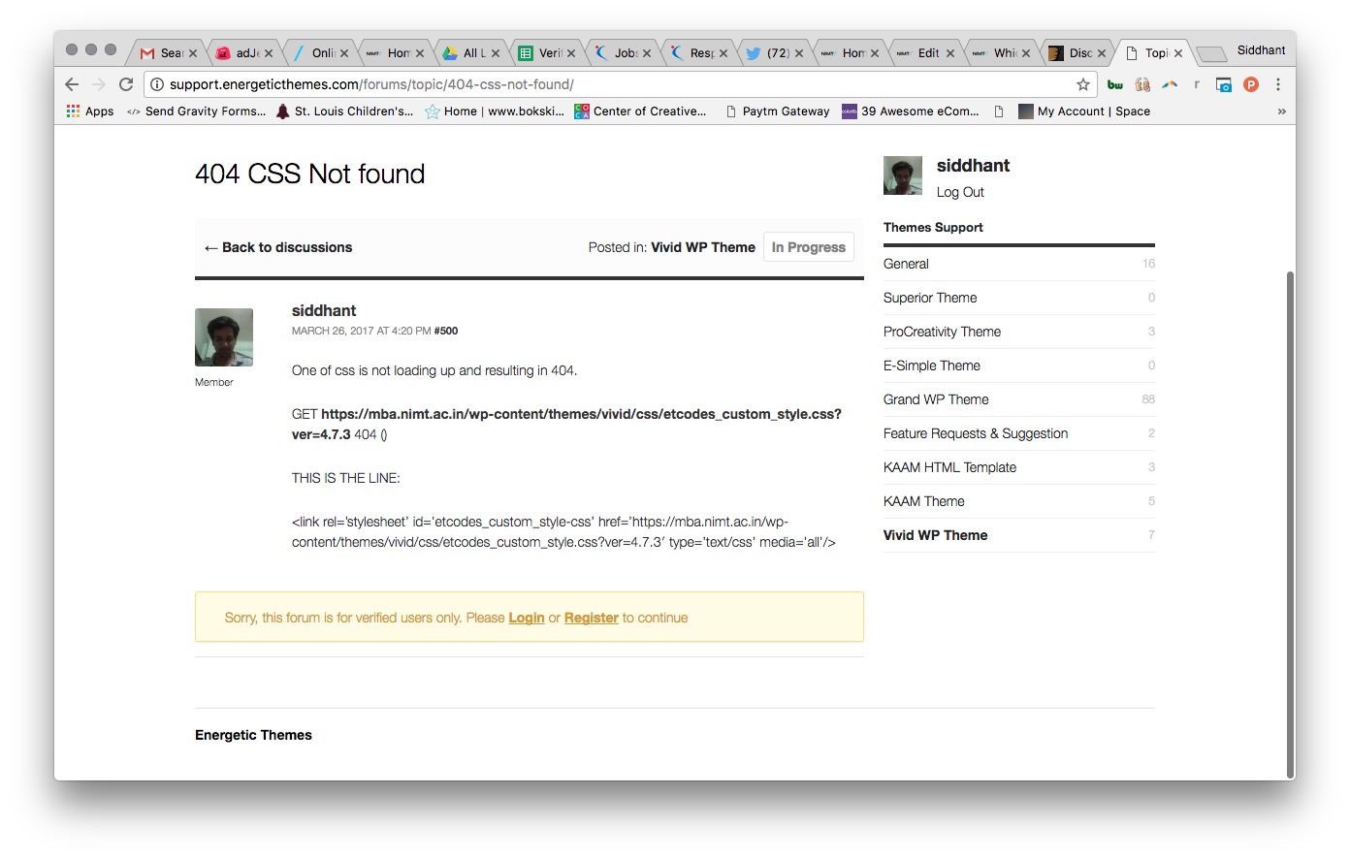Click the Product Hunt extension icon
Screen dimensions: 1350x858
click(1251, 84)
